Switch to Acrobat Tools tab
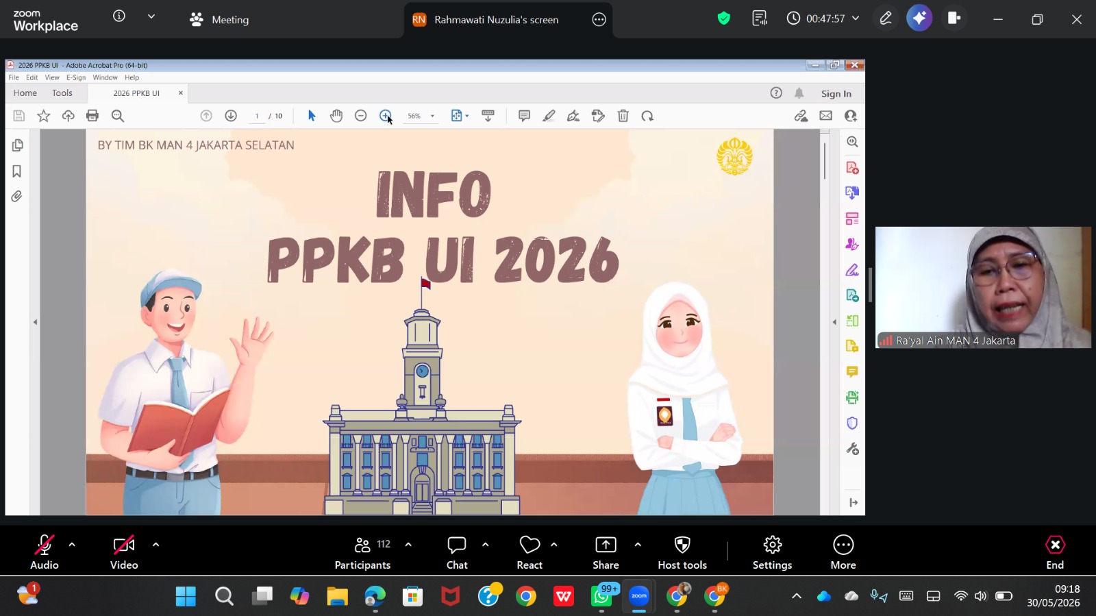Viewport: 1096px width, 616px height. [x=62, y=93]
